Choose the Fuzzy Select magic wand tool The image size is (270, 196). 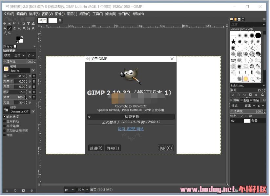(x=19, y=23)
